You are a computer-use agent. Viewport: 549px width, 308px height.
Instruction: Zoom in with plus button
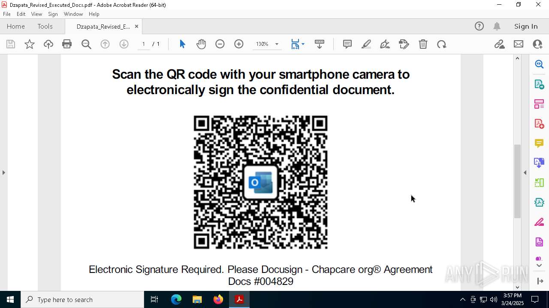tap(239, 44)
